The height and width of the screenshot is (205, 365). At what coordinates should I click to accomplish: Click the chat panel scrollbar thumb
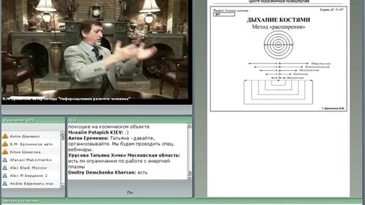190,173
